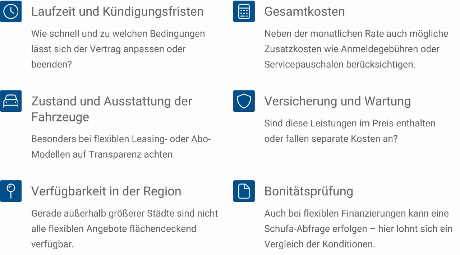Click the question beginning Sind diese Leistungen

click(349, 131)
